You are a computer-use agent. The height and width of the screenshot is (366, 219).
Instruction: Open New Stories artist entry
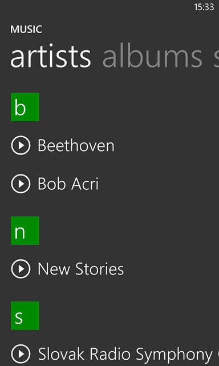coord(80,269)
